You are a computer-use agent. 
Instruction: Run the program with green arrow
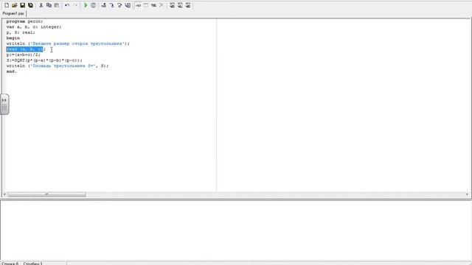[86, 5]
